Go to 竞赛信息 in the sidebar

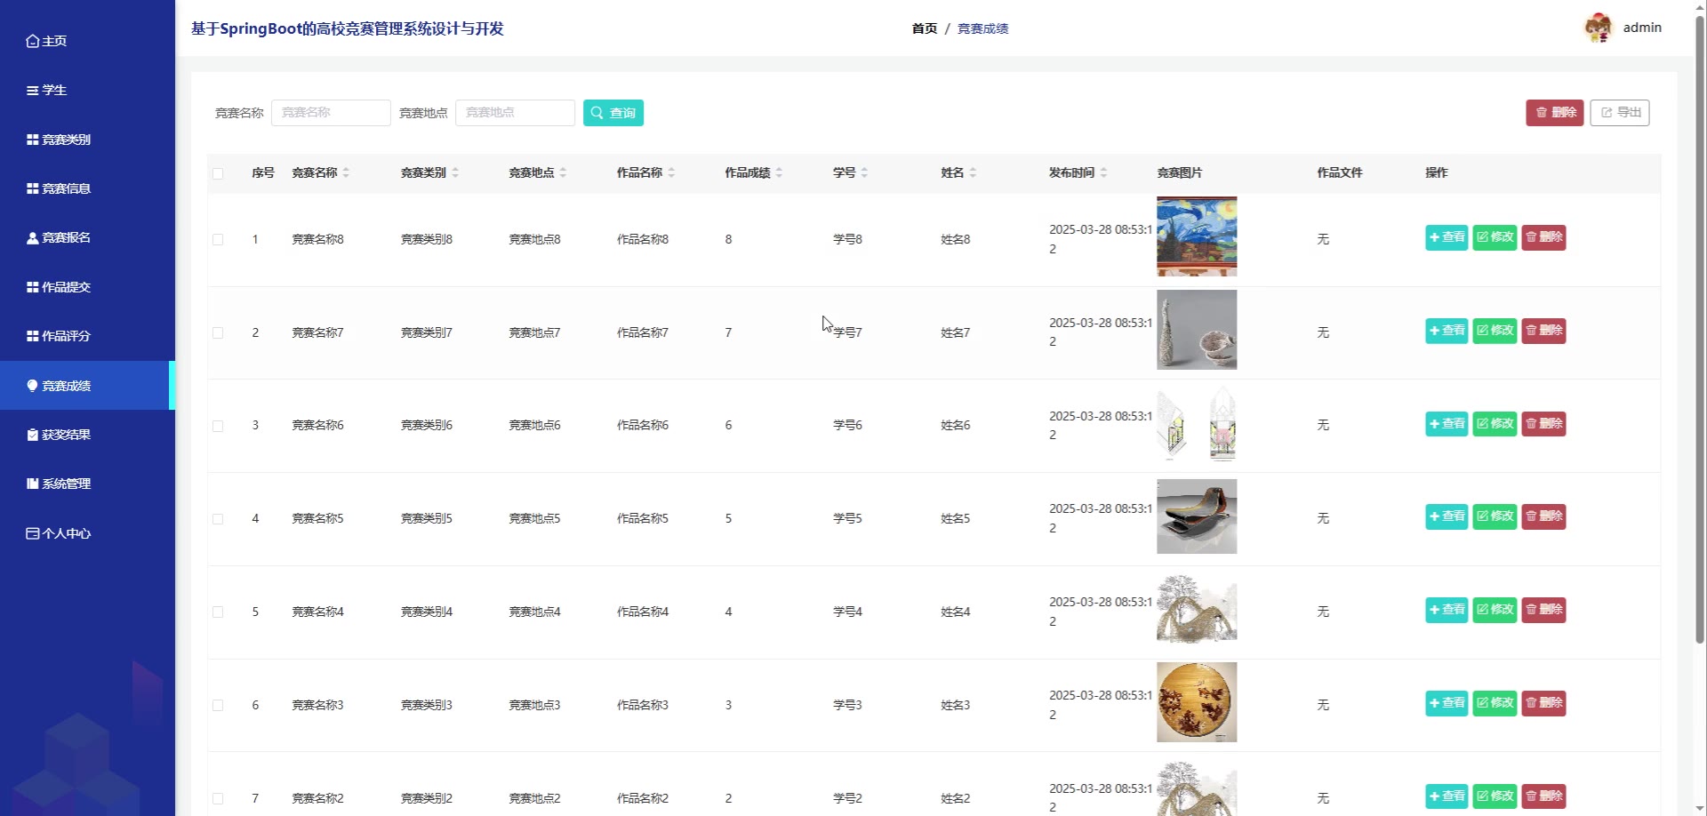click(87, 188)
